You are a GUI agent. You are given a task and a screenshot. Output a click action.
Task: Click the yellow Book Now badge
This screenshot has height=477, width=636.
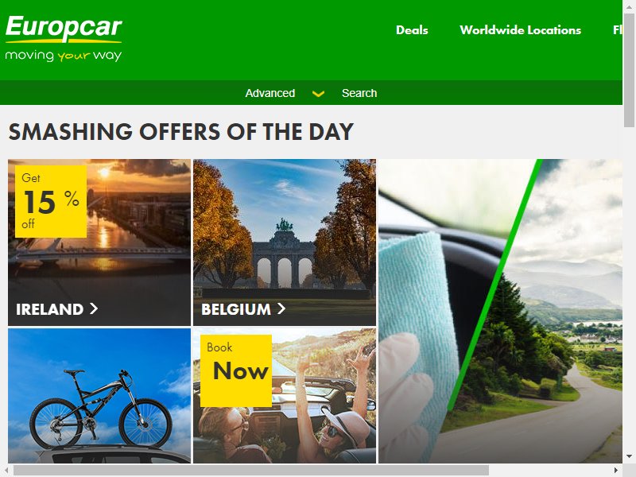pos(236,370)
